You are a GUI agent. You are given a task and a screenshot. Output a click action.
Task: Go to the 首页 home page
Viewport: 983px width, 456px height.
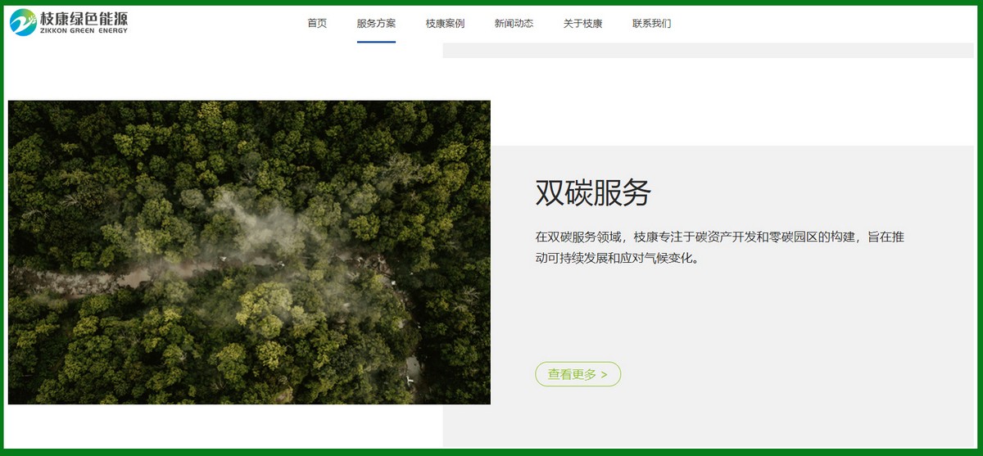(x=317, y=23)
